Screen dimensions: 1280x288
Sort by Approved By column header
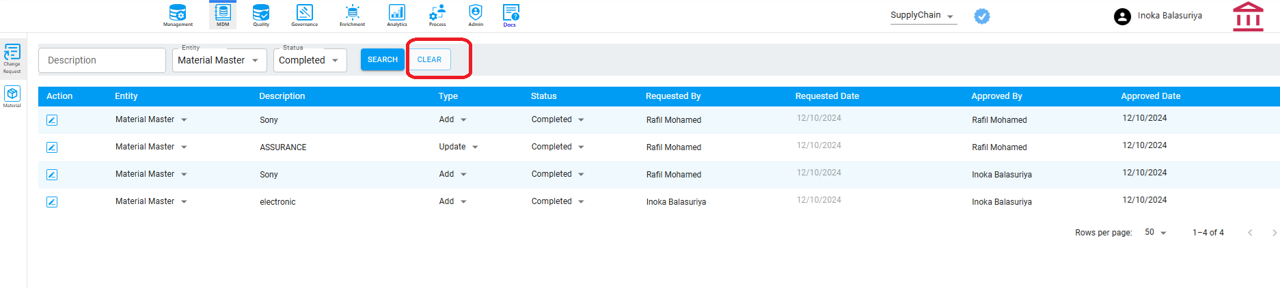(x=997, y=96)
